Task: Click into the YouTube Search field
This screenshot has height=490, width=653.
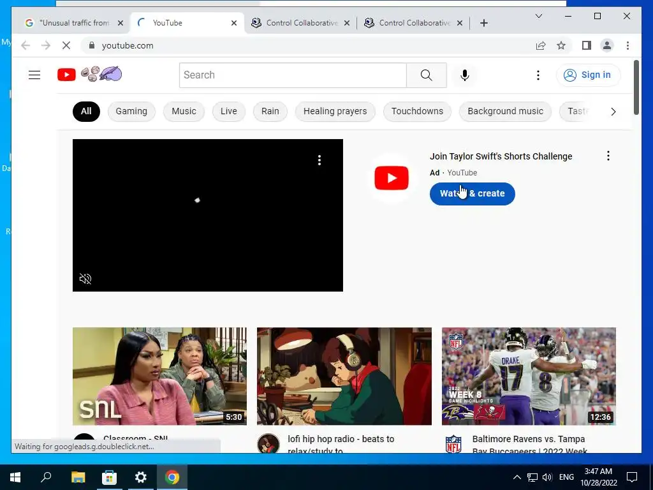Action: 293,75
